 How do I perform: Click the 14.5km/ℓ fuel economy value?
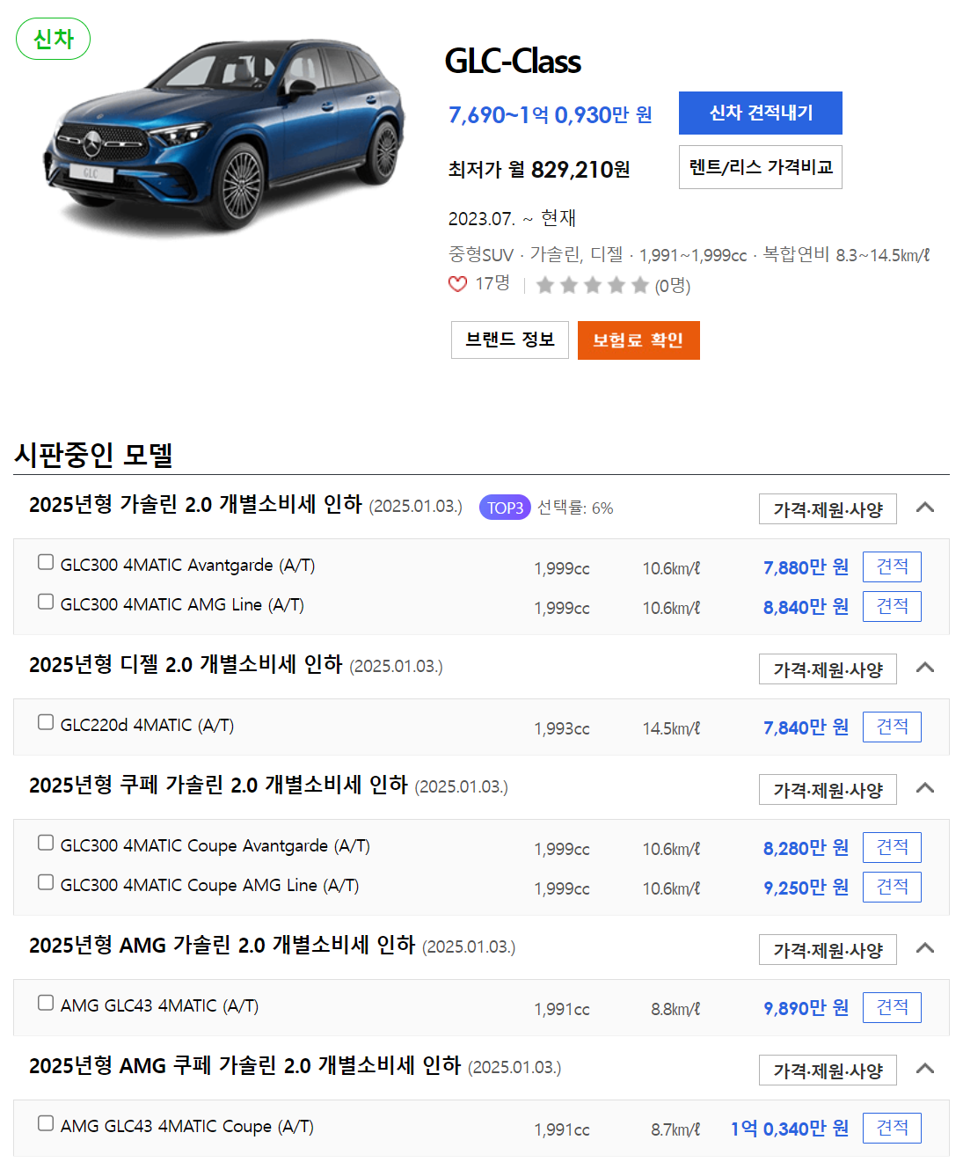tap(671, 728)
